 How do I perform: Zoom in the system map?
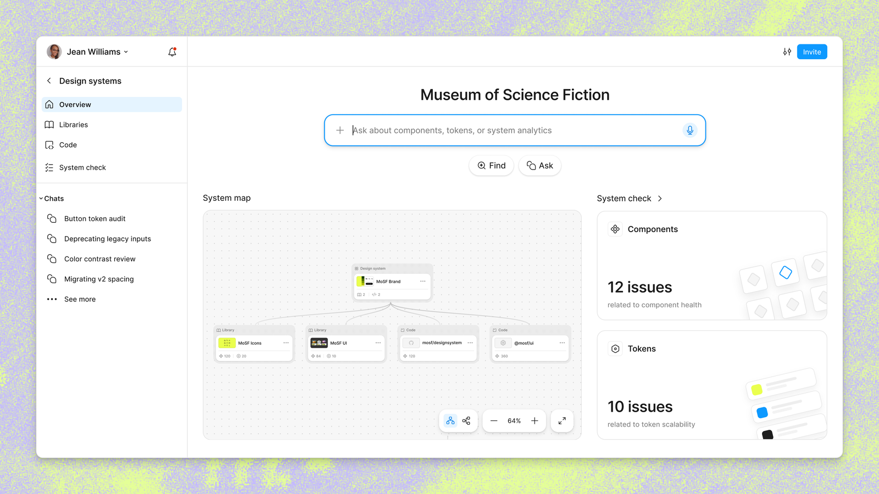(x=535, y=421)
